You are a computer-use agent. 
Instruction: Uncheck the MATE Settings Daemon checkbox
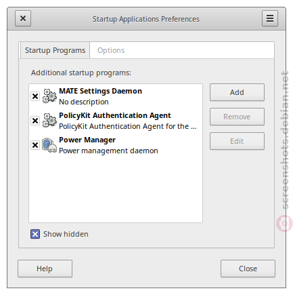click(35, 96)
